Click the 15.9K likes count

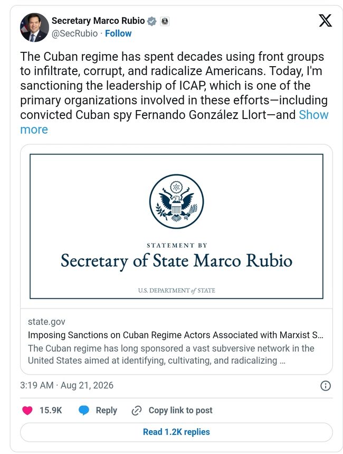pos(51,410)
